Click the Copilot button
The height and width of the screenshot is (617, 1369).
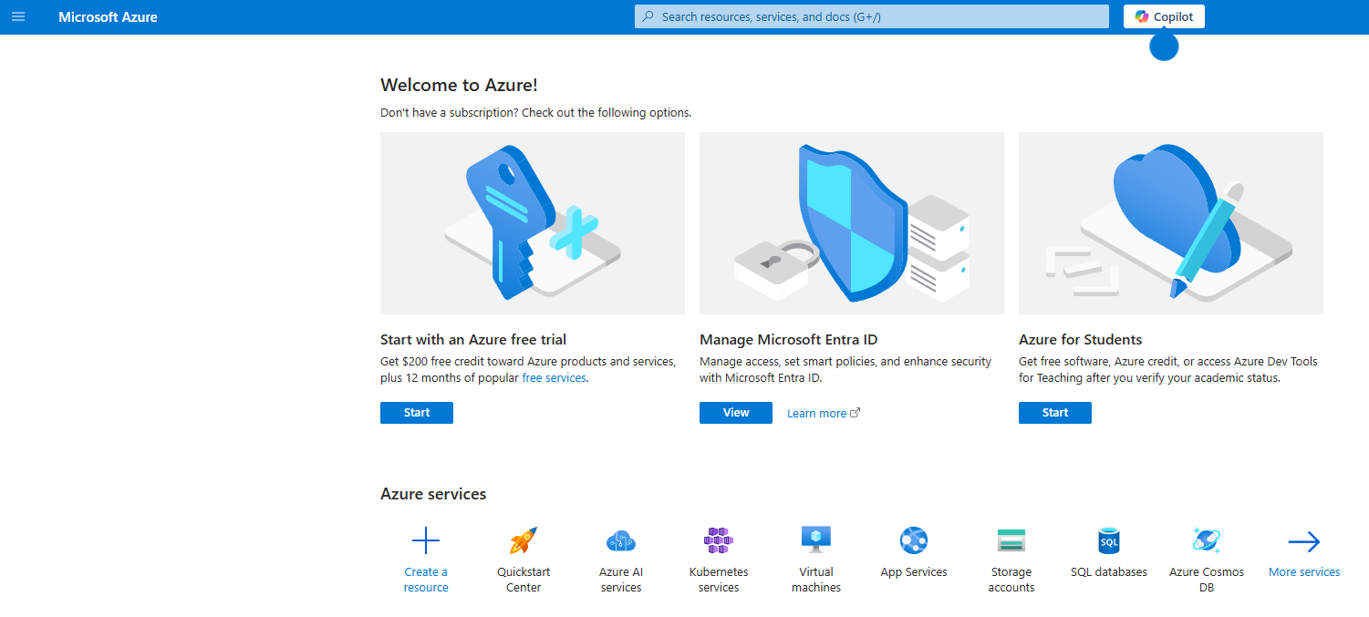tap(1164, 16)
